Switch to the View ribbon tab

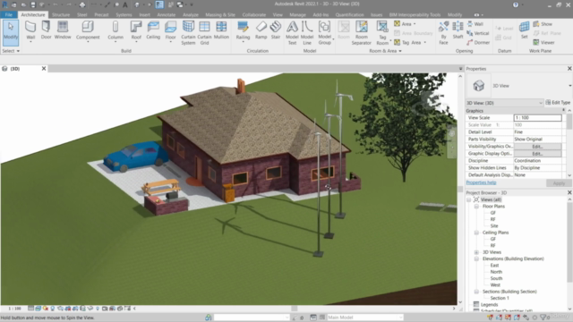[x=278, y=14]
